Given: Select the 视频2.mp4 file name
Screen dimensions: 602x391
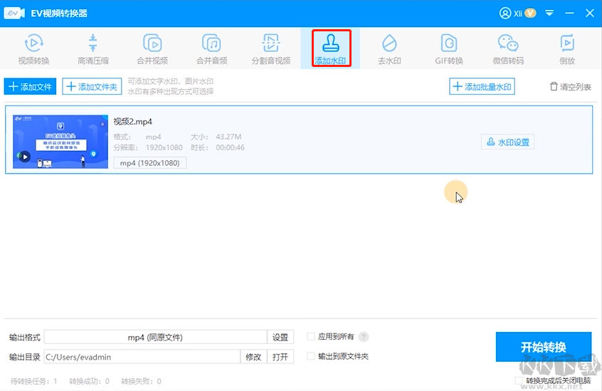Looking at the screenshot, I should click(x=133, y=122).
